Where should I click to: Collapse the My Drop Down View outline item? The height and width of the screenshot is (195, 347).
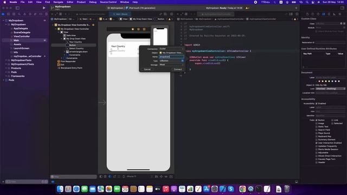tap(61, 38)
